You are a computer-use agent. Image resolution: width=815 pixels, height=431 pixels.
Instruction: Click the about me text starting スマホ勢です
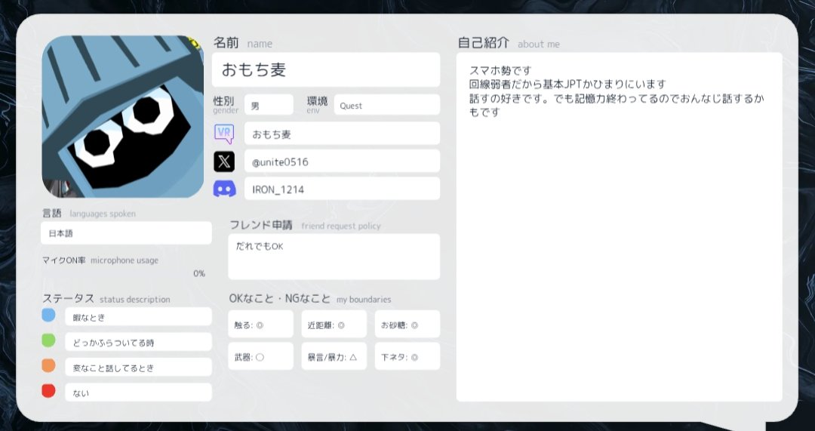[x=617, y=91]
